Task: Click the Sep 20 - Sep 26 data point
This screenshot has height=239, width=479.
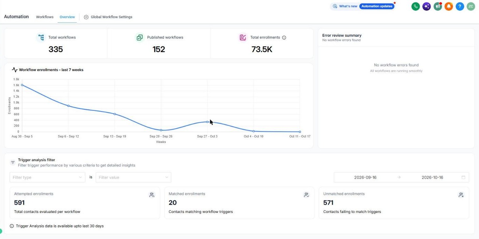Action: [x=161, y=130]
